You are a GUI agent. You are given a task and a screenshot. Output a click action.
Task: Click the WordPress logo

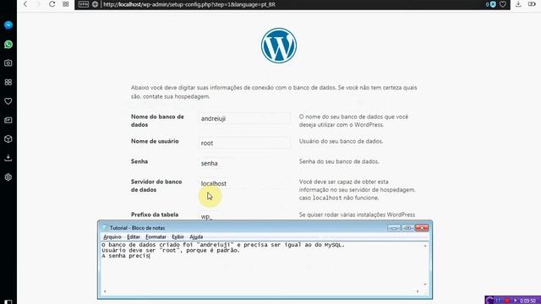tap(279, 46)
